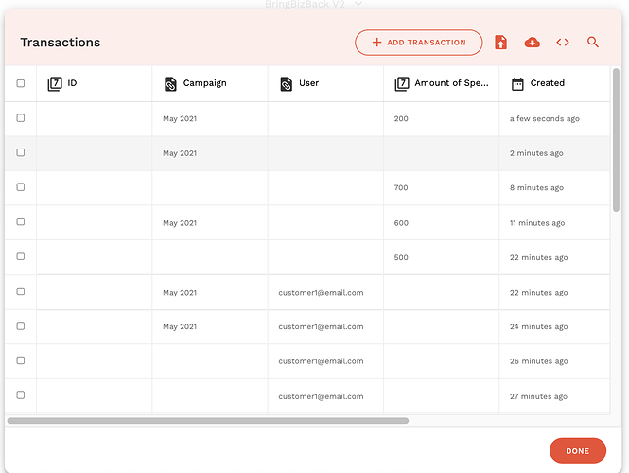Click the Add Transaction button
The width and height of the screenshot is (629, 473).
pyautogui.click(x=418, y=43)
